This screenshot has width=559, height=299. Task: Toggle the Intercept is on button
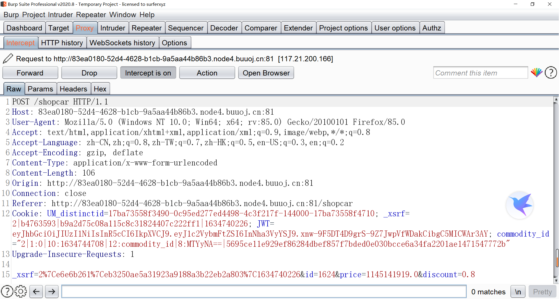coord(148,73)
